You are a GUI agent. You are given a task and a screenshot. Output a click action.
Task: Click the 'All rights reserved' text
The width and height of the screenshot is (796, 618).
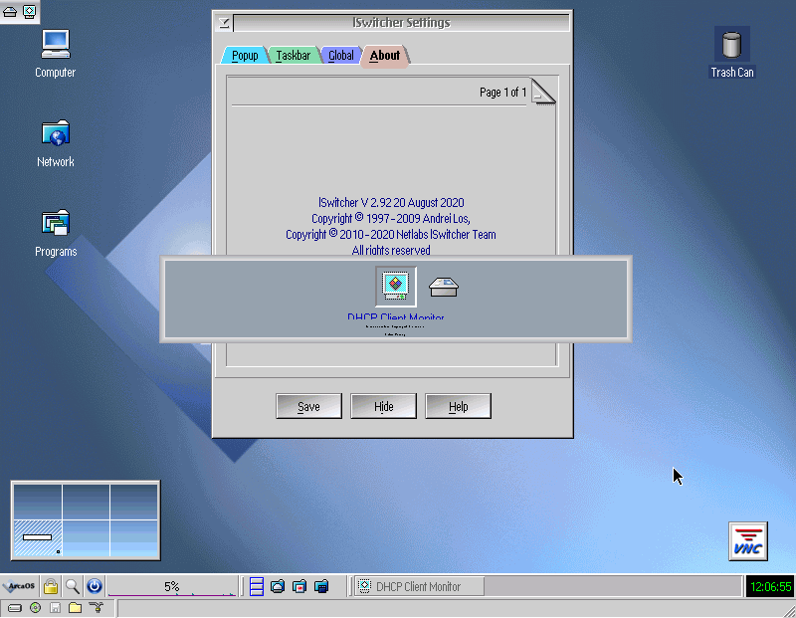click(x=391, y=250)
